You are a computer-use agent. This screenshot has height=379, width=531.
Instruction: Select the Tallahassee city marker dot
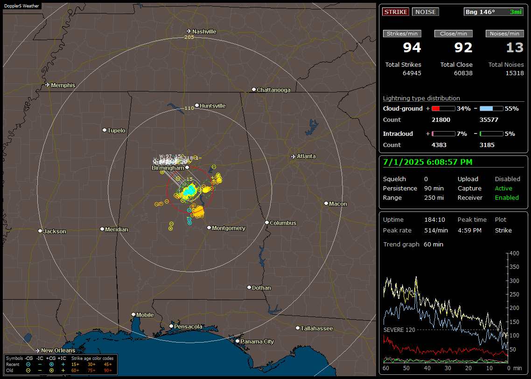point(298,328)
